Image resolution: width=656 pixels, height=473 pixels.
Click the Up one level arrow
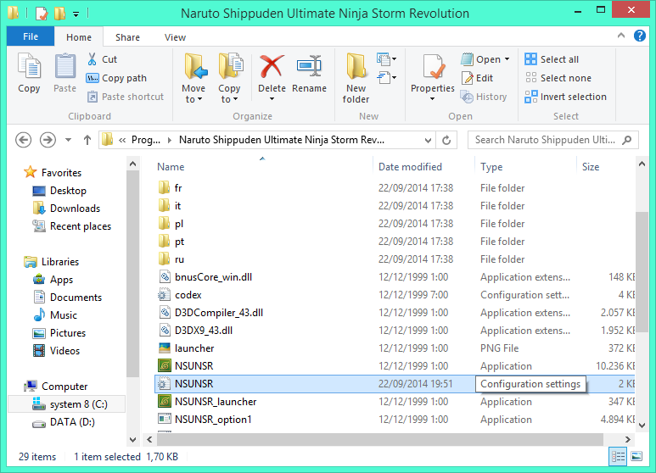(x=87, y=140)
